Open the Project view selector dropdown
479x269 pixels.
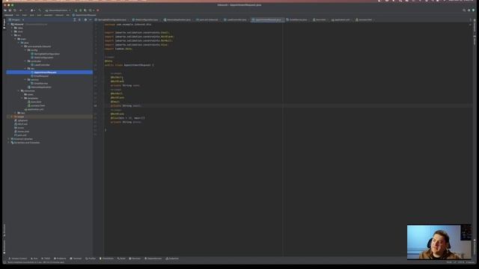click(16, 20)
